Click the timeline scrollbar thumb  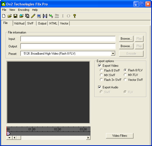[x=19, y=138]
